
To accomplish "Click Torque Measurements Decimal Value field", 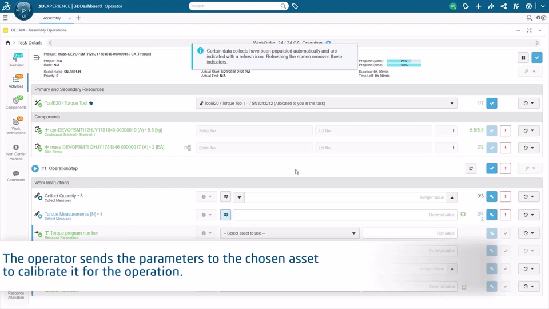I will coord(345,215).
